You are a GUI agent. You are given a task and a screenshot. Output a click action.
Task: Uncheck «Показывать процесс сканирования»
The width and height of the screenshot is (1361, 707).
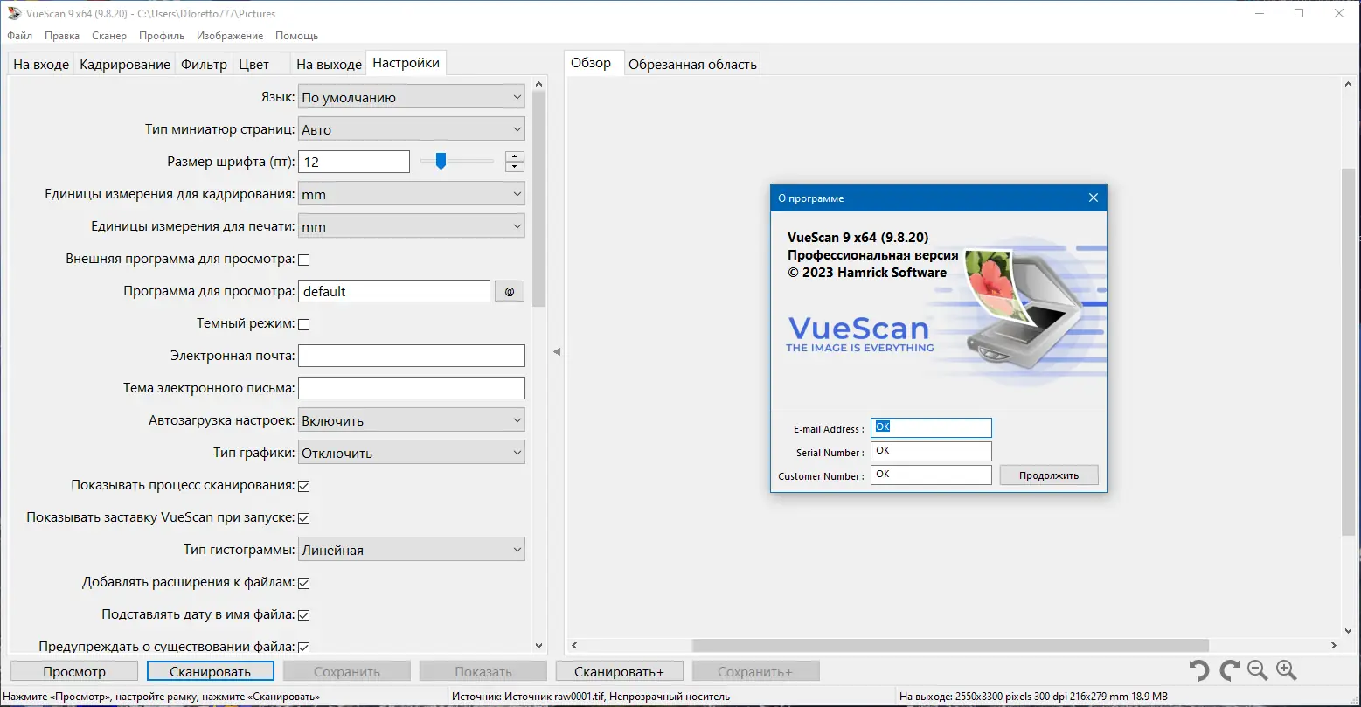(x=304, y=486)
